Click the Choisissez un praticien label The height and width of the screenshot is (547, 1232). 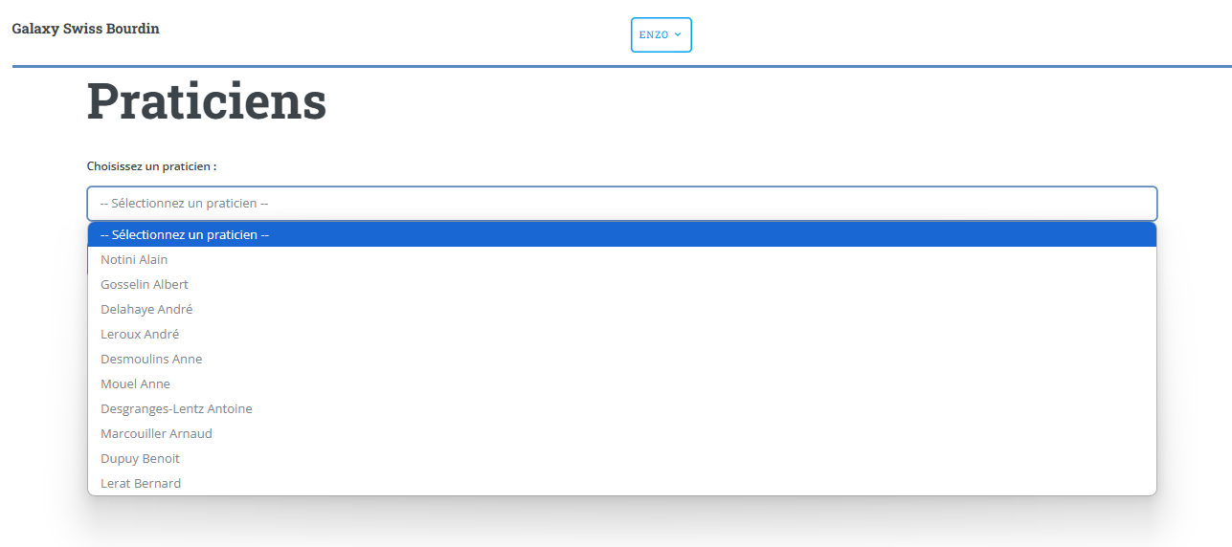pyautogui.click(x=151, y=166)
